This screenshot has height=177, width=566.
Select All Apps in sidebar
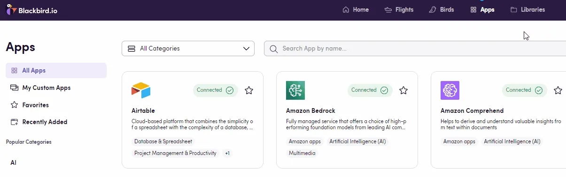coord(56,70)
